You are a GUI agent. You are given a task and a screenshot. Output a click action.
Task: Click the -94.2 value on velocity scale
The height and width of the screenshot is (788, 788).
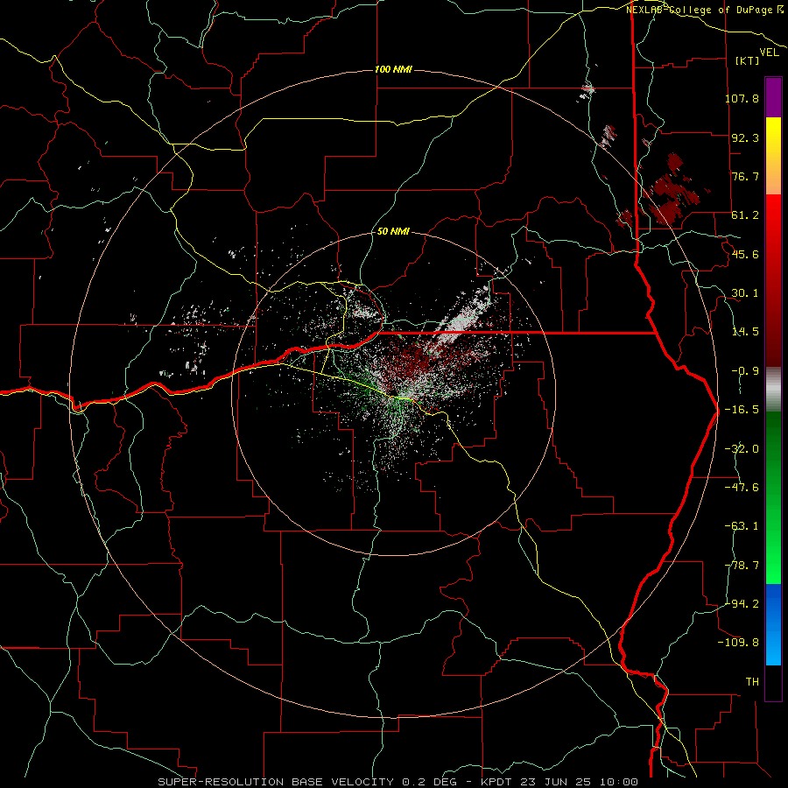click(x=742, y=603)
